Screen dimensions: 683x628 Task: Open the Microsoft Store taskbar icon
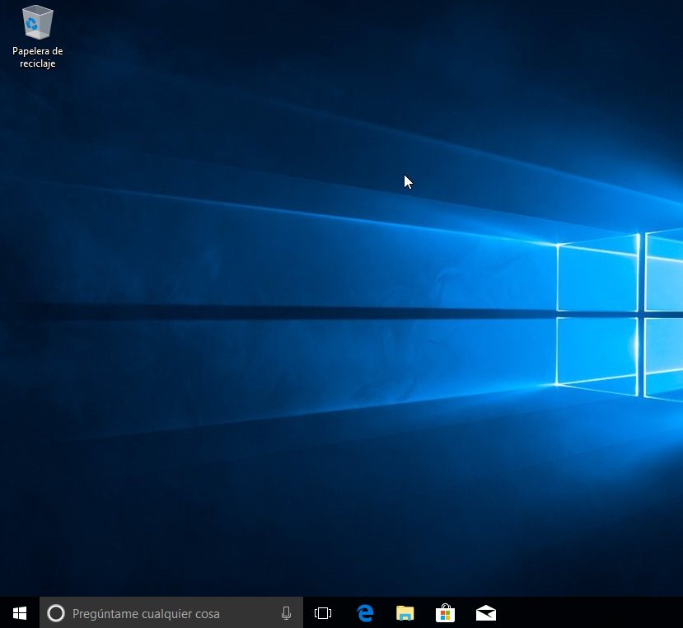[445, 613]
